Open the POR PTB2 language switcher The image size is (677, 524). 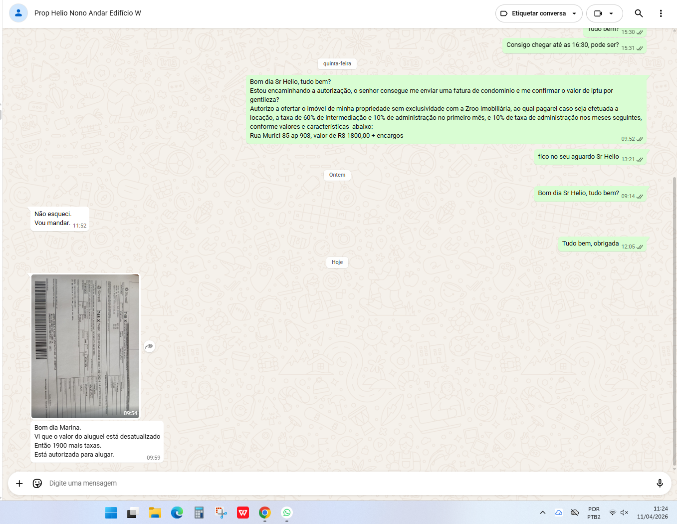594,513
